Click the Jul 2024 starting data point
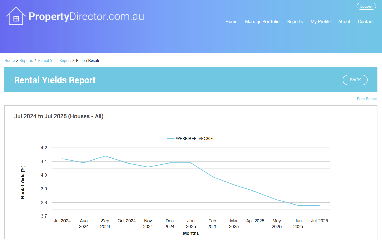 point(62,159)
